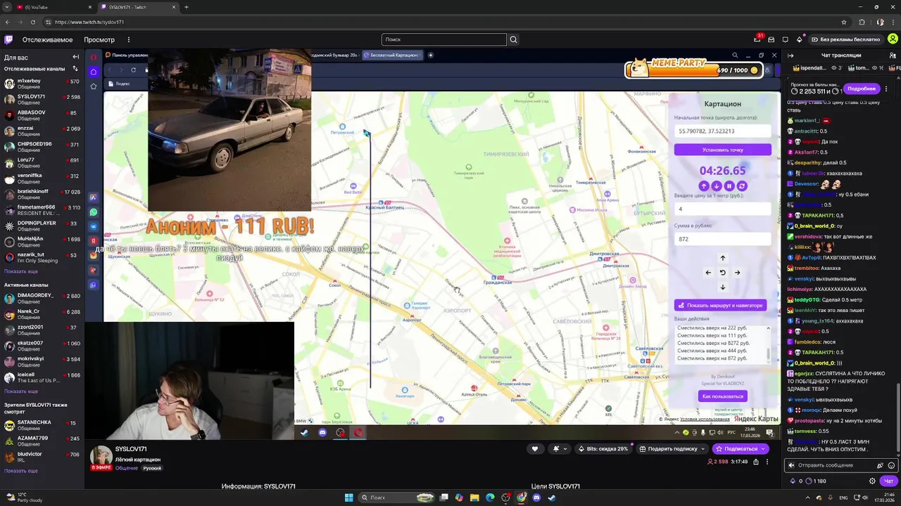Click the 'Русский' stream tag

point(152,468)
